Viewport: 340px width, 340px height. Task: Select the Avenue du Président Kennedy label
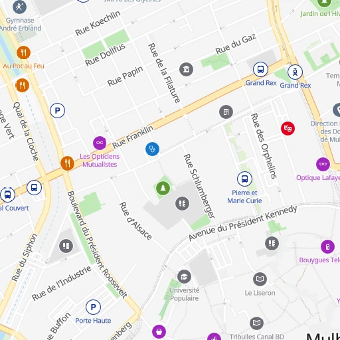point(243,222)
